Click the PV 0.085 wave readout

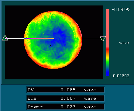pyautogui.click(x=65, y=90)
